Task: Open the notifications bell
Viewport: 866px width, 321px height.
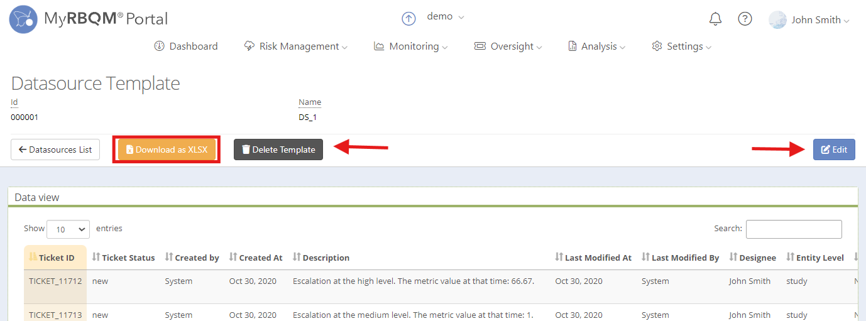Action: (715, 19)
